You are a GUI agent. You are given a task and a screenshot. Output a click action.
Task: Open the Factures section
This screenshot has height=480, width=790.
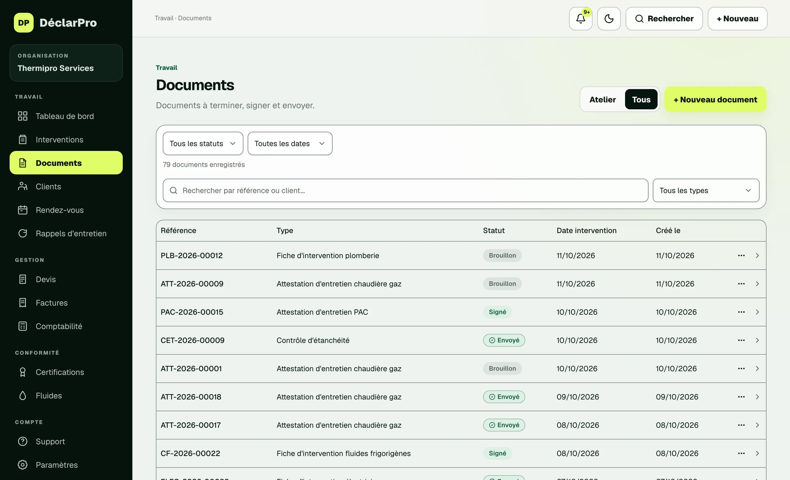(x=66, y=302)
